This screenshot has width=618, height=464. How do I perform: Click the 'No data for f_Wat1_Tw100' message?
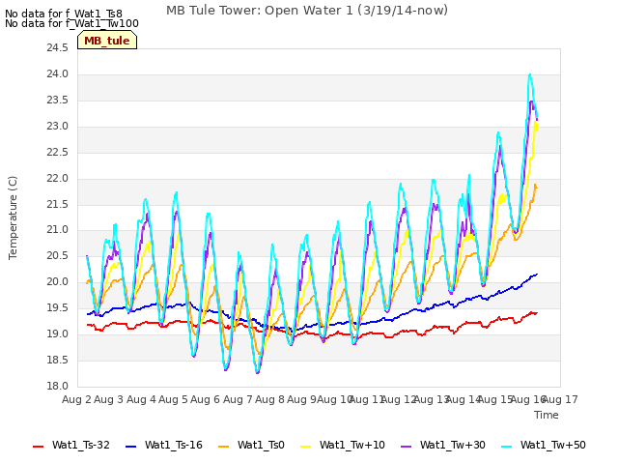click(x=71, y=23)
